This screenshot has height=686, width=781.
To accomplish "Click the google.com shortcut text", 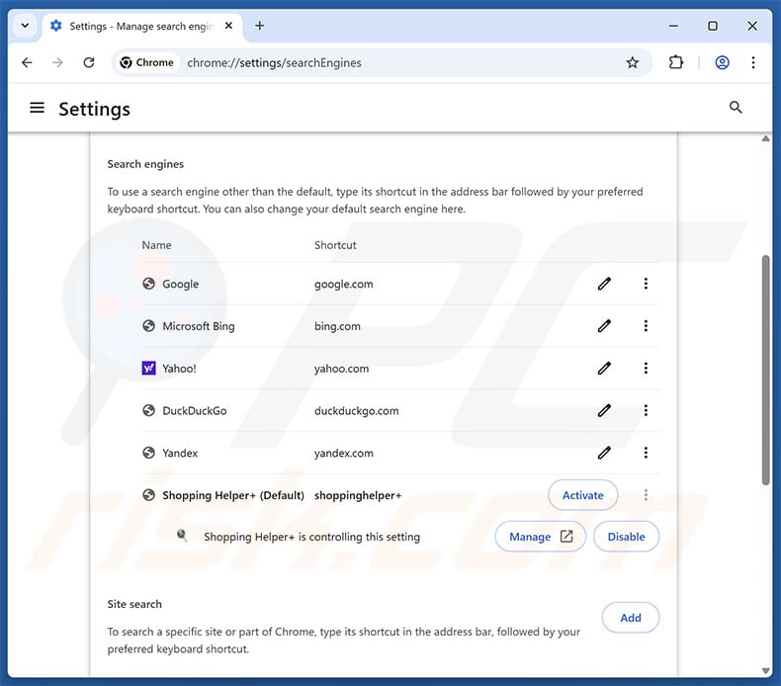I will pos(344,284).
